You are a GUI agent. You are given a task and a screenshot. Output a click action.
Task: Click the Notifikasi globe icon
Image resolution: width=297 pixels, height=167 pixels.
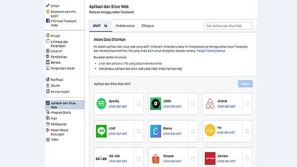coord(48,79)
